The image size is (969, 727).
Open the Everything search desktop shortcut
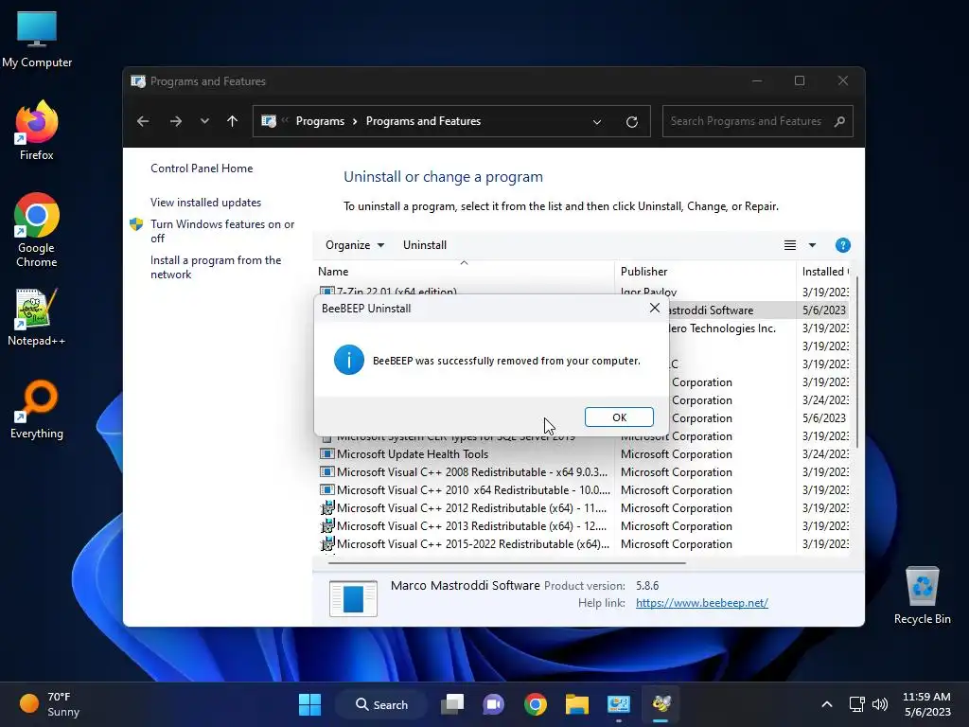[x=37, y=409]
